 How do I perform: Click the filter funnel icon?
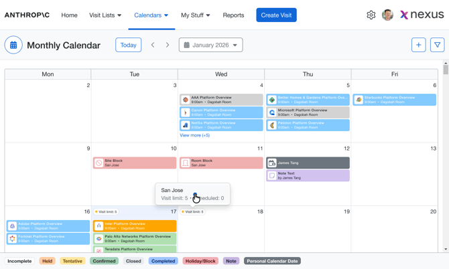(437, 45)
